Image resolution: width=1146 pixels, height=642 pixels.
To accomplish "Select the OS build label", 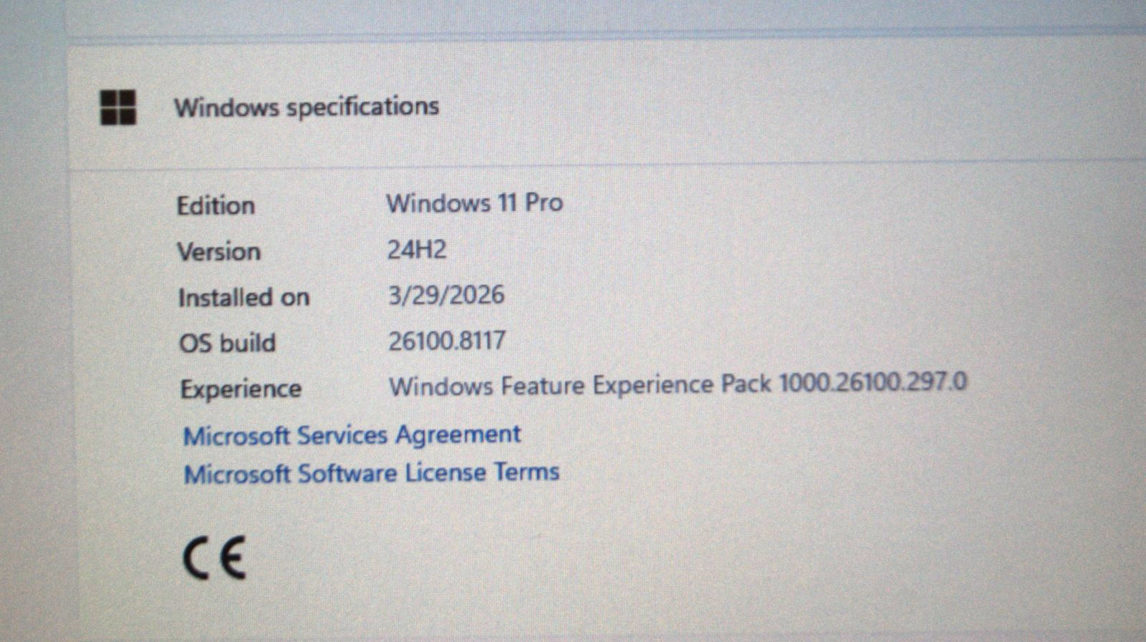I will pyautogui.click(x=227, y=343).
